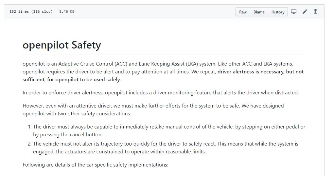Click the words "driver monitoring feature"

[173, 92]
